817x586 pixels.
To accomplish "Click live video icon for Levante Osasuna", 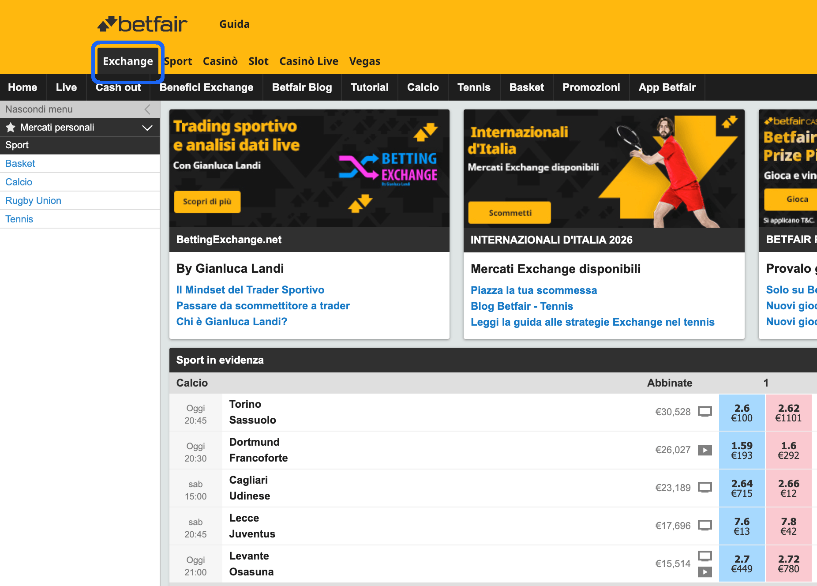I will pos(705,572).
